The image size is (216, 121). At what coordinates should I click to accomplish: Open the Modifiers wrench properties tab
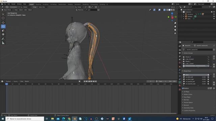(180, 70)
